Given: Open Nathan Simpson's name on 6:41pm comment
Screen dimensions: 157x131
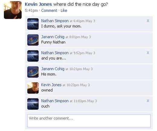Looking at the screenshot, I should coord(55,21).
